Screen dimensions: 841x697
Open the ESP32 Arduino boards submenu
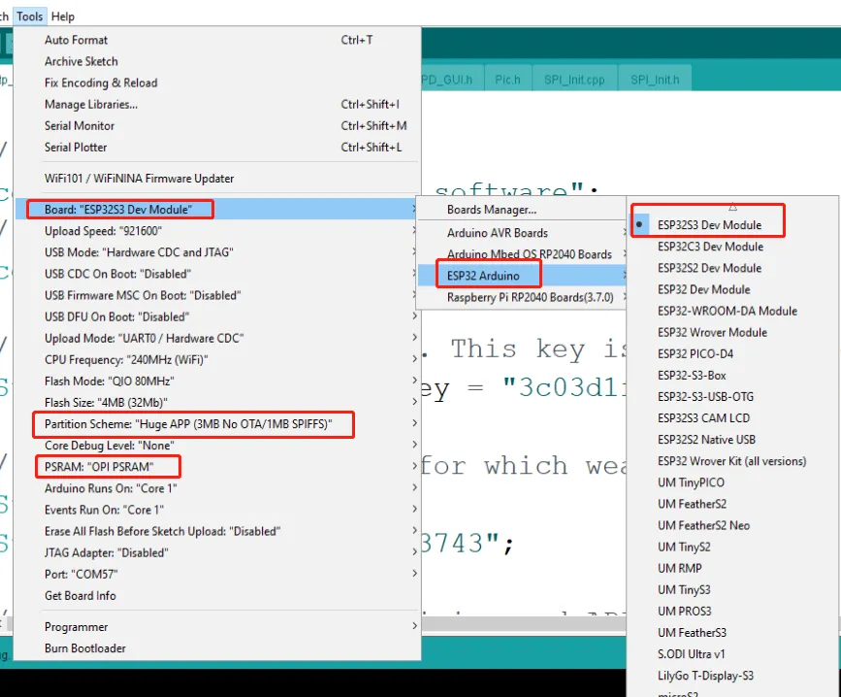[521, 276]
